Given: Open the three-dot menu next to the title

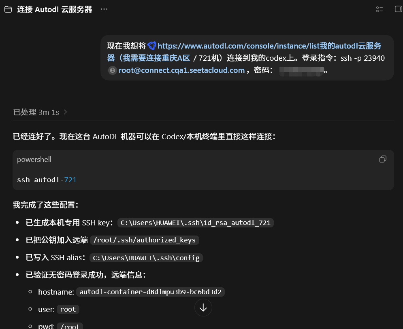Looking at the screenshot, I should point(104,9).
